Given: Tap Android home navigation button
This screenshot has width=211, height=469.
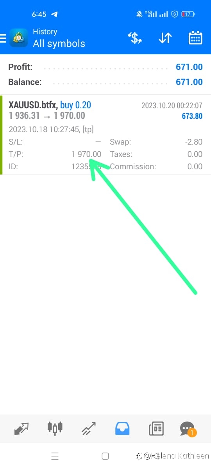Looking at the screenshot, I should click(x=105, y=456).
